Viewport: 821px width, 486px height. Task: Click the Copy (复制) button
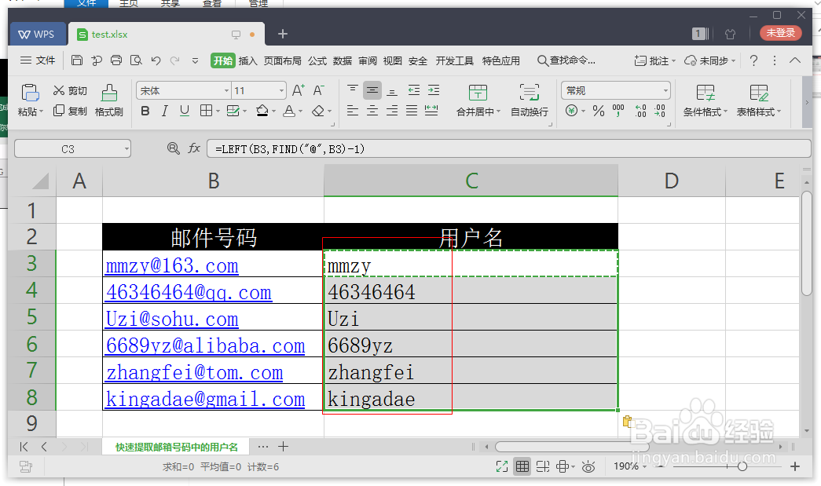pos(70,111)
